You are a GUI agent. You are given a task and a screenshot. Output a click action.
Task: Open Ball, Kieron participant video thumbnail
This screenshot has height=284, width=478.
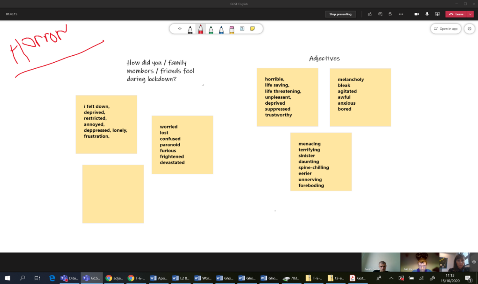coord(420,262)
